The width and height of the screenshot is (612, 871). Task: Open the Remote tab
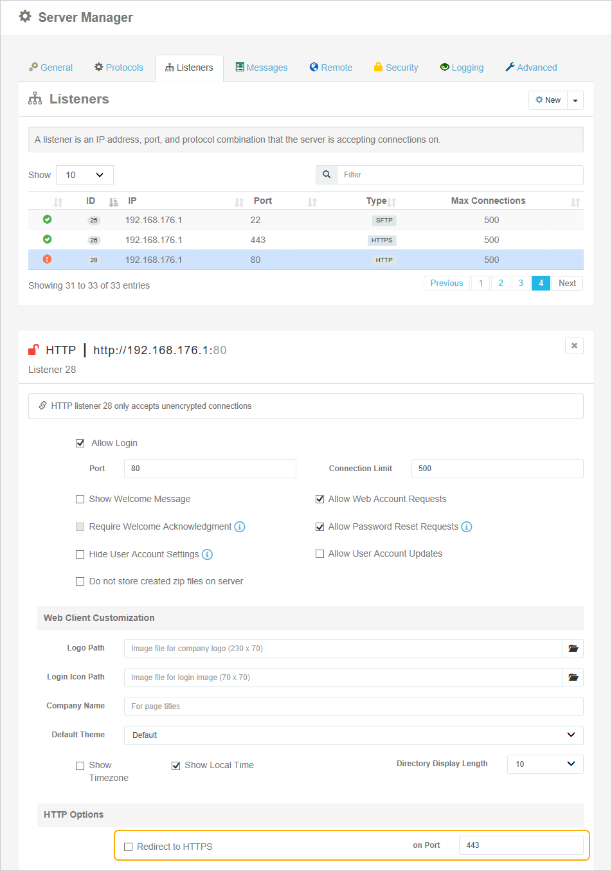click(x=331, y=67)
